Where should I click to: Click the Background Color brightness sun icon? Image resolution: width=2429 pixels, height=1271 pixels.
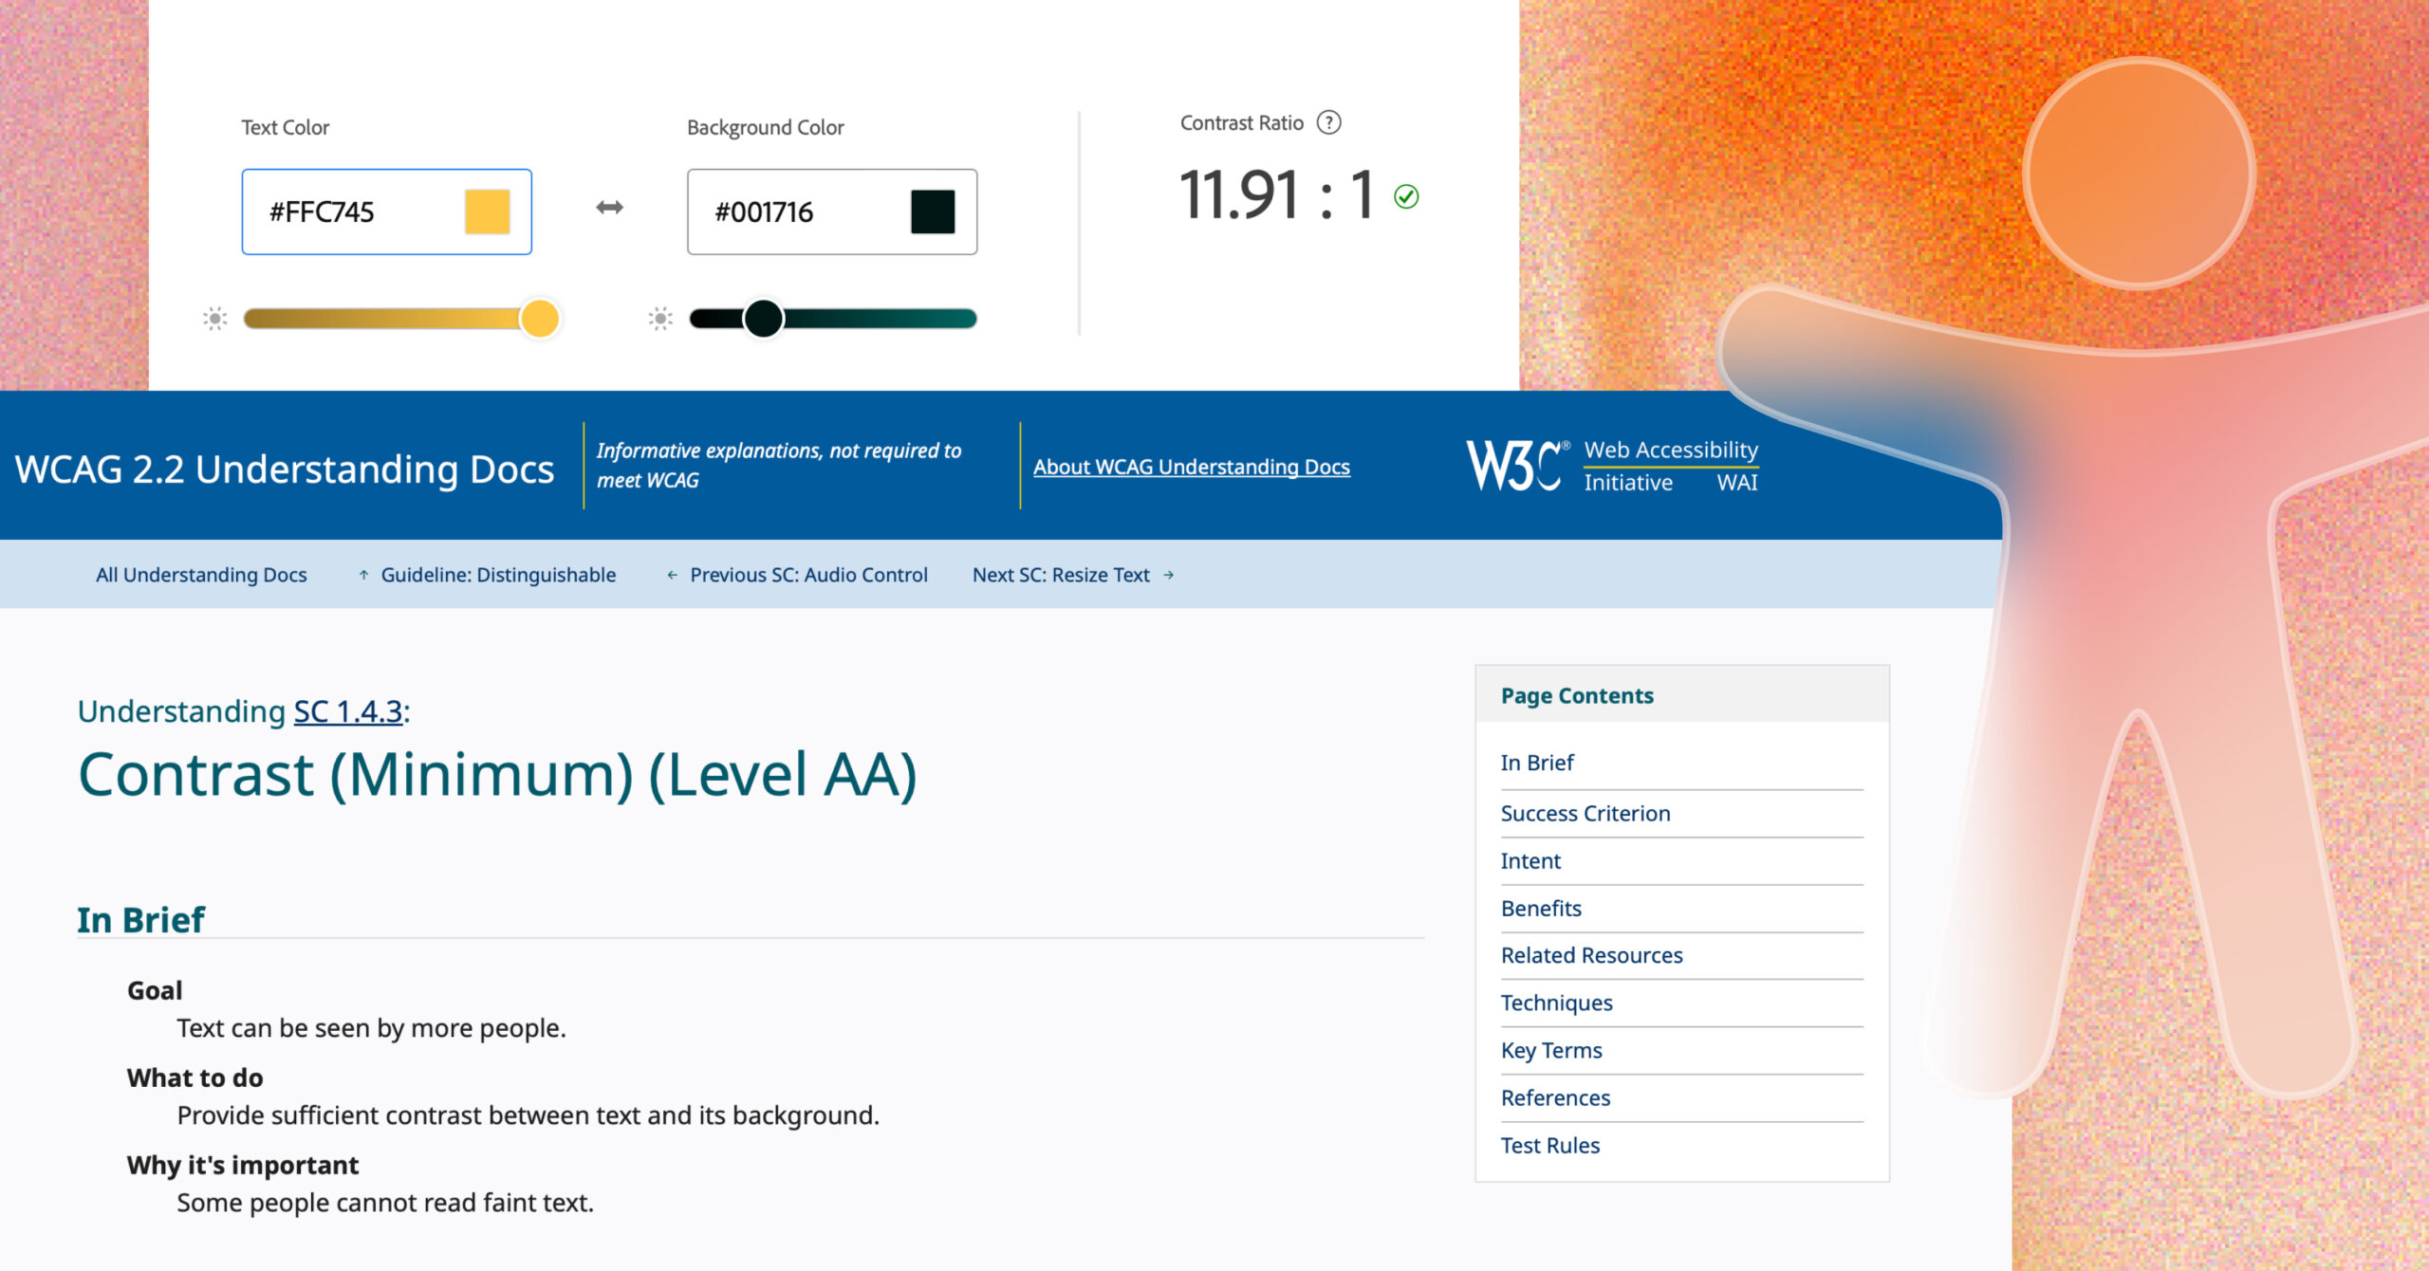pos(660,319)
